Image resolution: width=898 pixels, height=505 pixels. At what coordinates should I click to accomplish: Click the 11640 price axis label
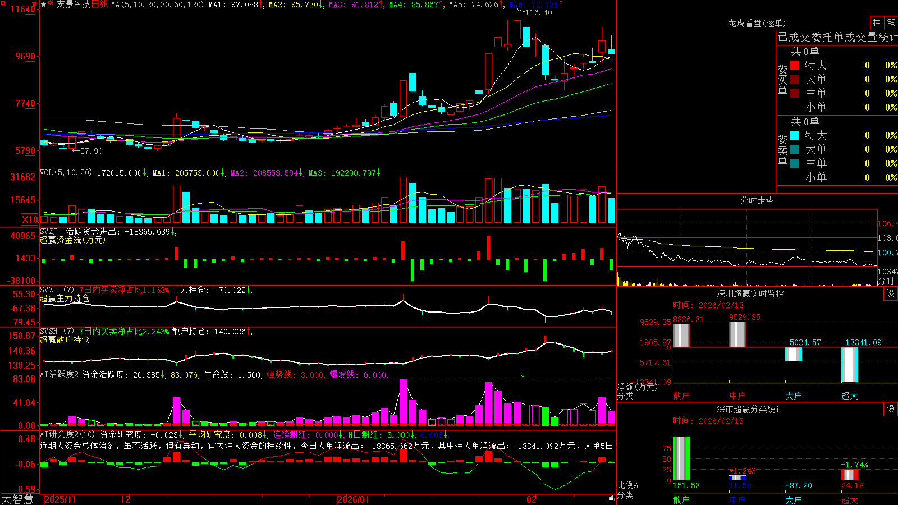pos(24,9)
